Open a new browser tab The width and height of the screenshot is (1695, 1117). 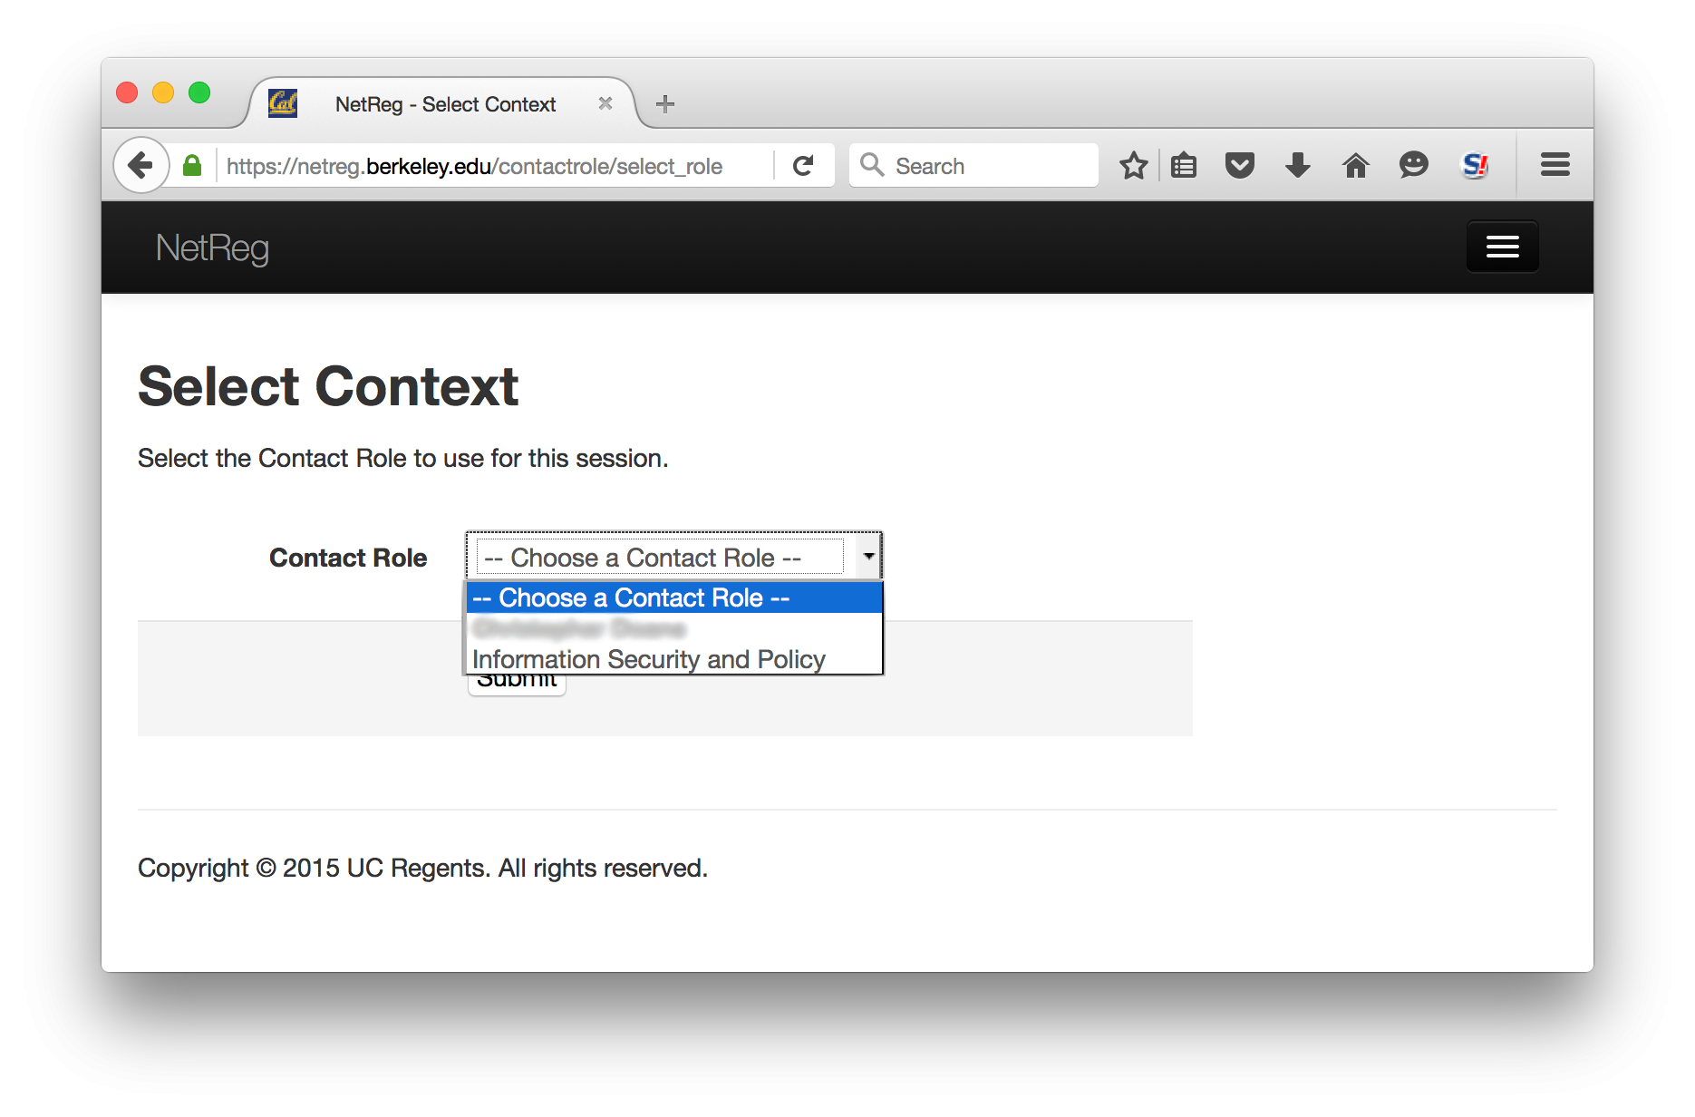pos(665,104)
